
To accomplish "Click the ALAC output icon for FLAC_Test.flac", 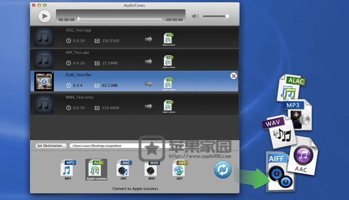I will [x=169, y=84].
